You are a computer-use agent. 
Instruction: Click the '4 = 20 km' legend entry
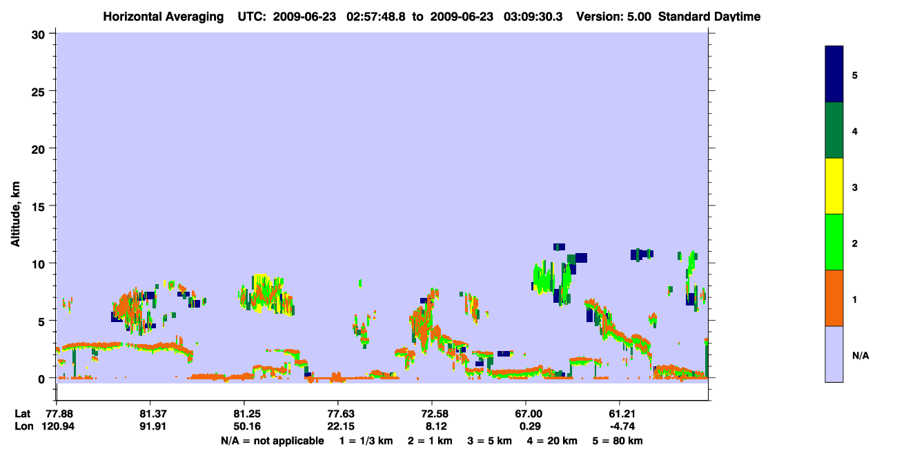click(x=553, y=441)
